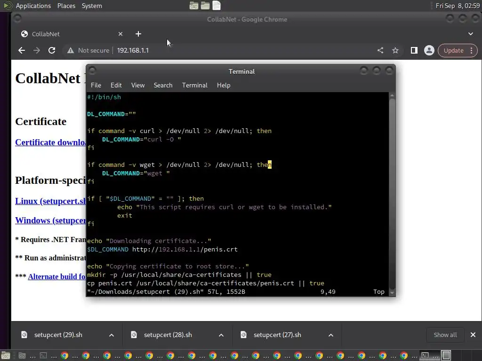Image resolution: width=482 pixels, height=361 pixels.
Task: Open Terminal's Edit menu
Action: 116,85
